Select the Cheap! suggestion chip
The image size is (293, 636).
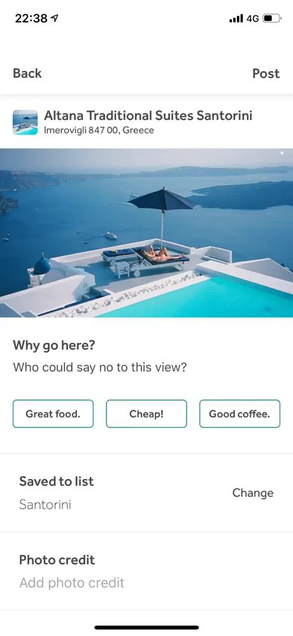[146, 414]
